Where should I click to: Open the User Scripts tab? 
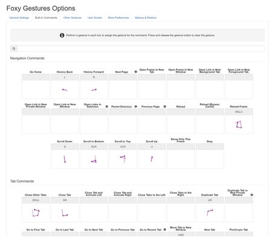[95, 18]
